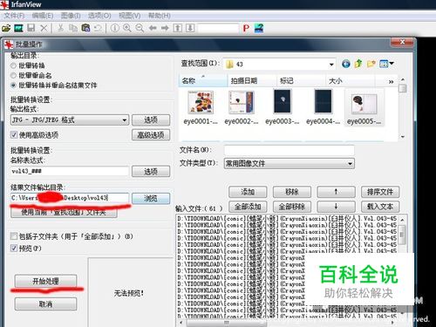Select the eye0003 thumbnail
This screenshot has height=327, width=436.
click(282, 107)
